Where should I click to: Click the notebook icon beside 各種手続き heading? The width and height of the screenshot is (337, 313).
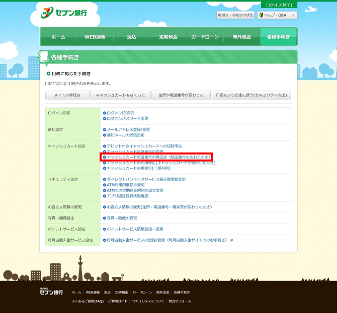pos(45,57)
